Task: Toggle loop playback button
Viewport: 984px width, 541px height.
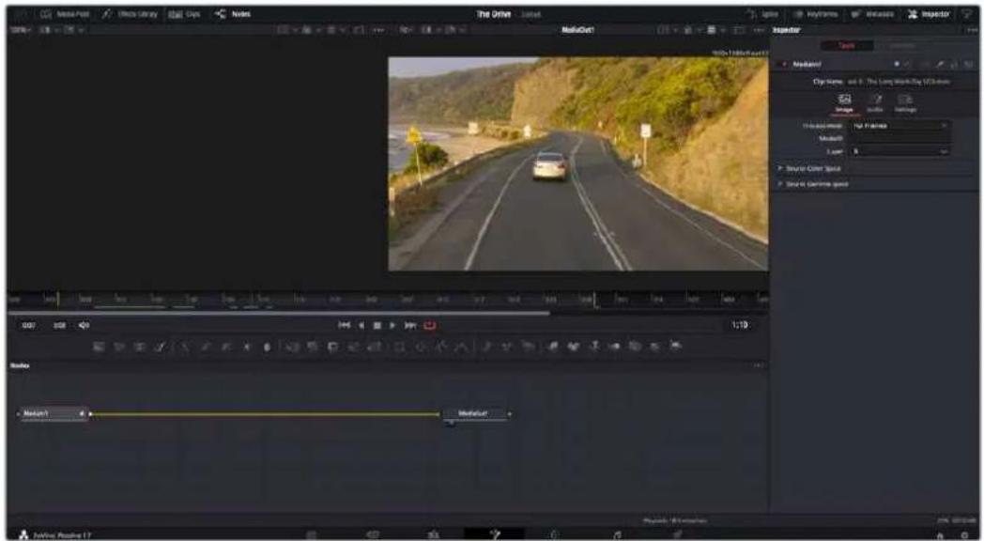Action: click(430, 325)
